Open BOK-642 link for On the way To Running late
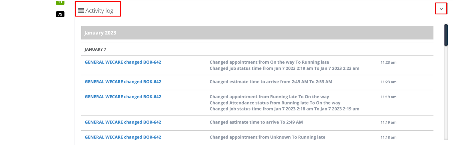 point(123,62)
